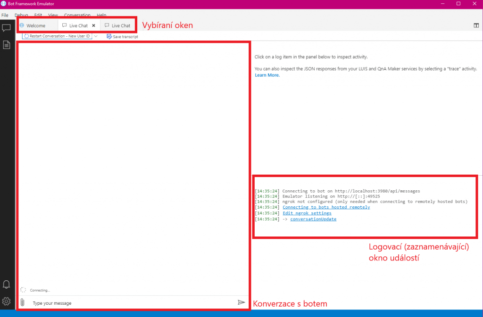
Task: Open the File menu
Action: point(5,15)
